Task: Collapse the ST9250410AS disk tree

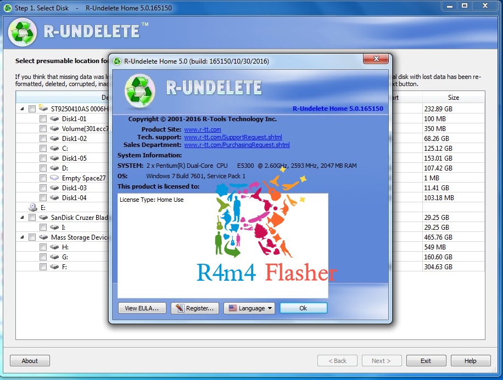Action: point(22,109)
